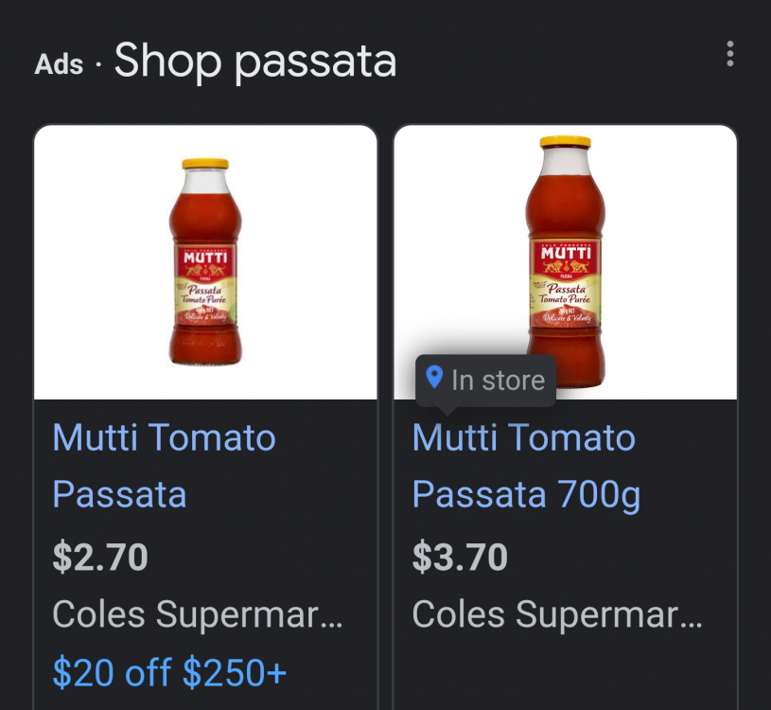Click the second Mutti passata bottle image
This screenshot has width=771, height=710.
[x=565, y=256]
